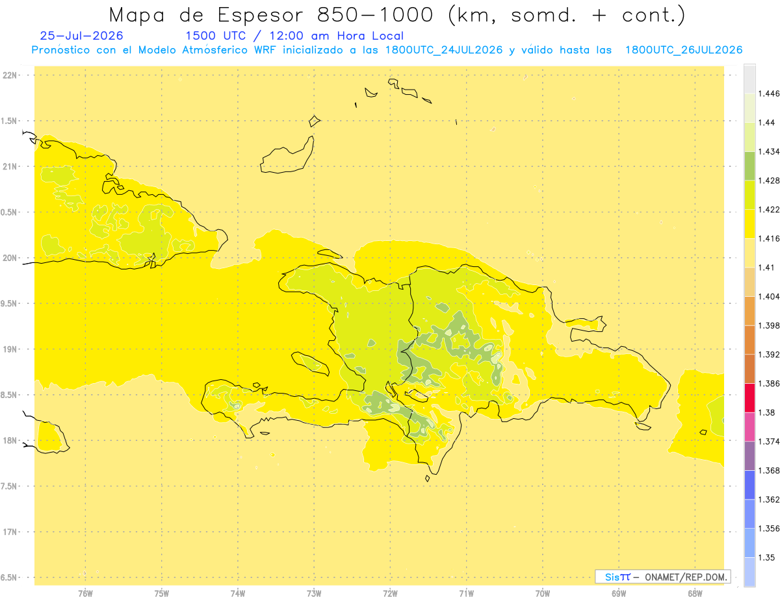
Task: Click the purple 1.368–1.374 legend band
Action: tap(749, 456)
